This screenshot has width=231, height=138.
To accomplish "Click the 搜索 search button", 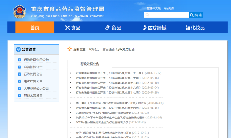I will click(x=196, y=15).
